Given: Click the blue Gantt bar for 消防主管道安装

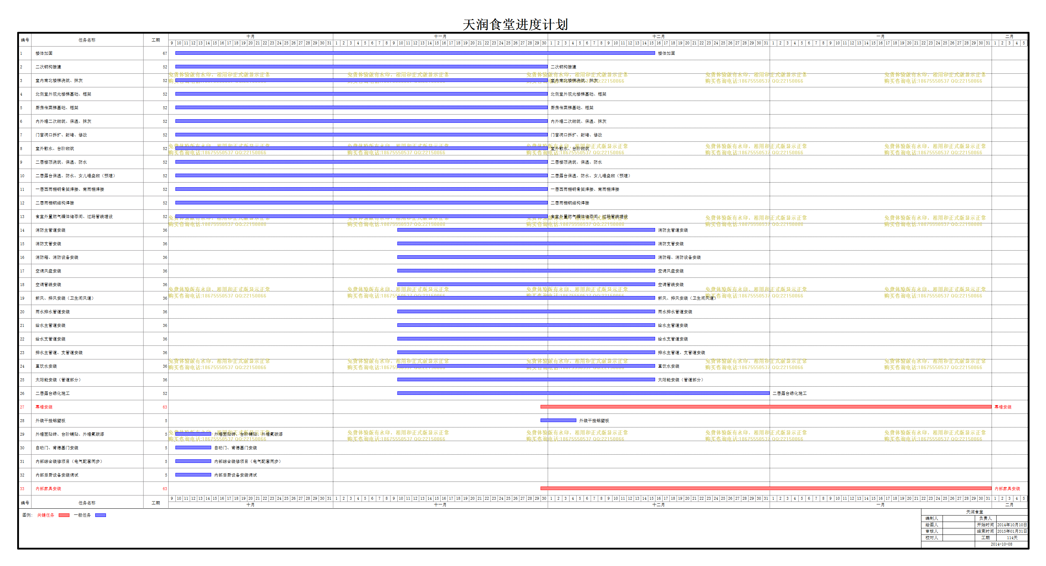Looking at the screenshot, I should (526, 230).
